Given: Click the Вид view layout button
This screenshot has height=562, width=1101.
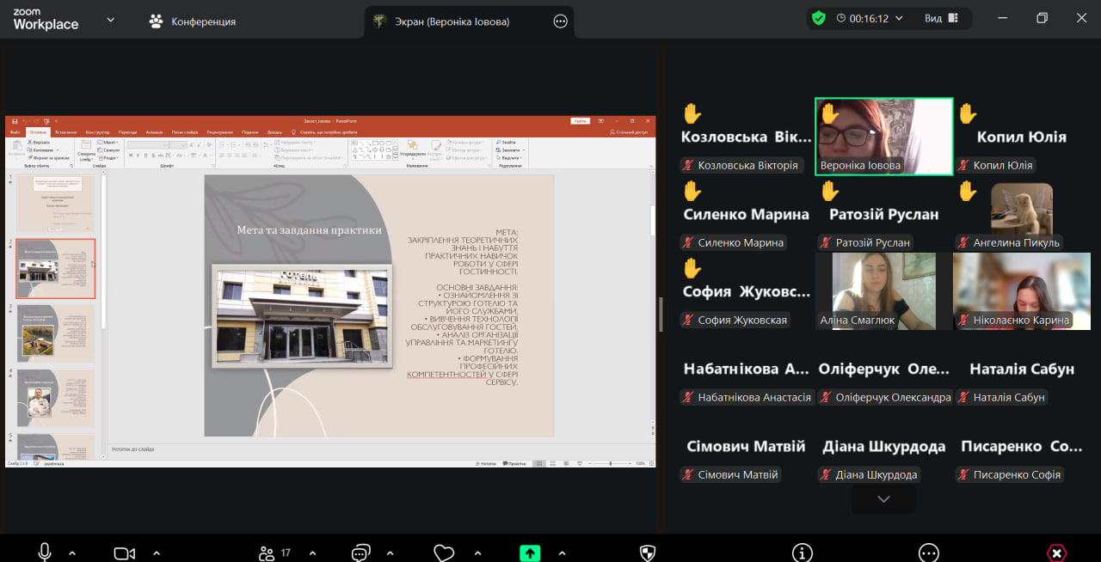Looking at the screenshot, I should tap(941, 18).
